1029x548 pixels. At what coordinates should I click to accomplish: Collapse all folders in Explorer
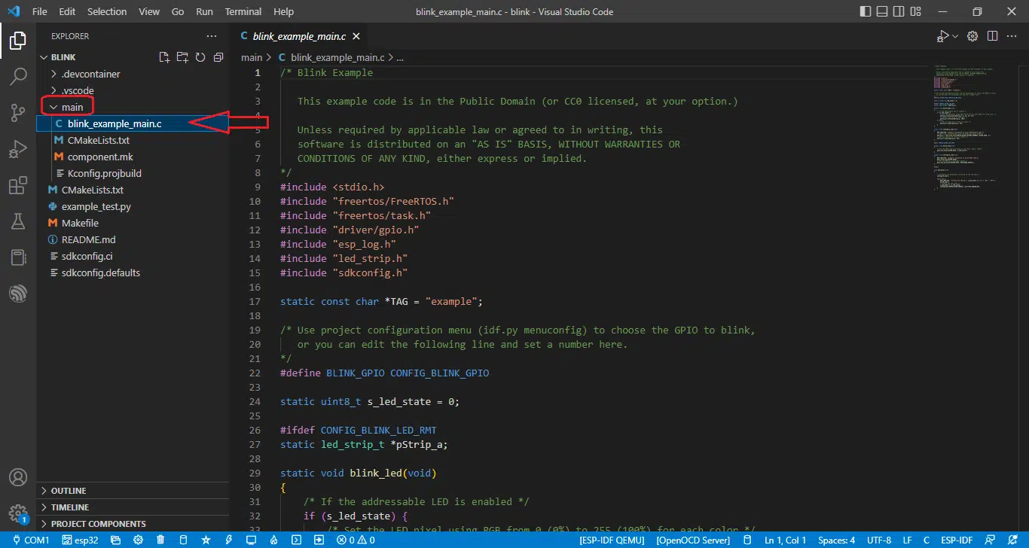[x=218, y=57]
